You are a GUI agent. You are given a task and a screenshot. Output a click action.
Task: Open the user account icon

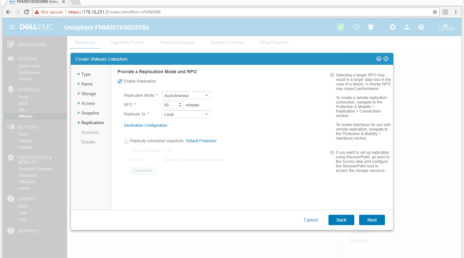tap(407, 27)
